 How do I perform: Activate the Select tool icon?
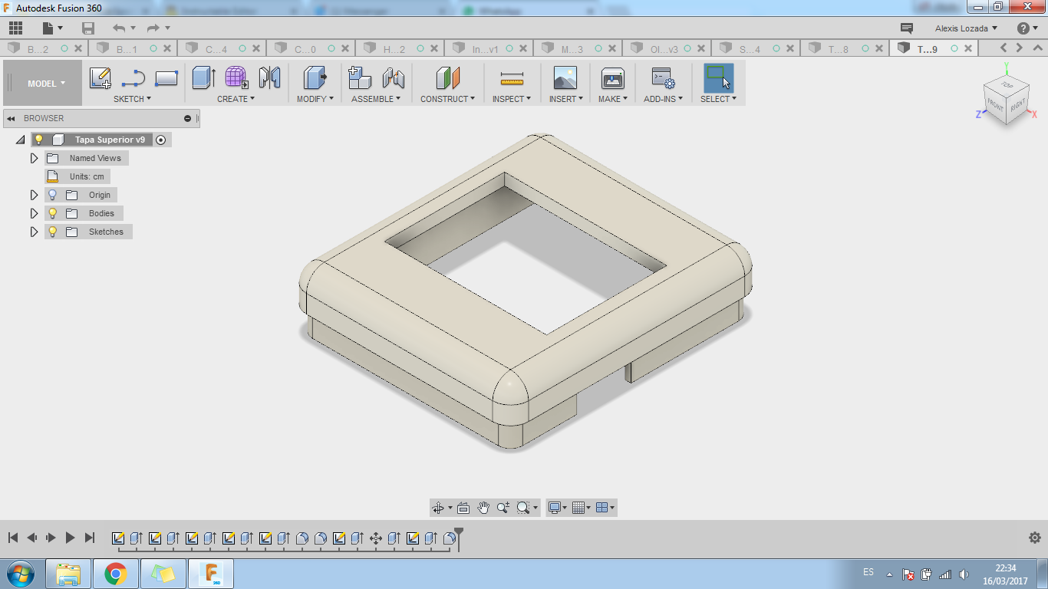(x=718, y=78)
